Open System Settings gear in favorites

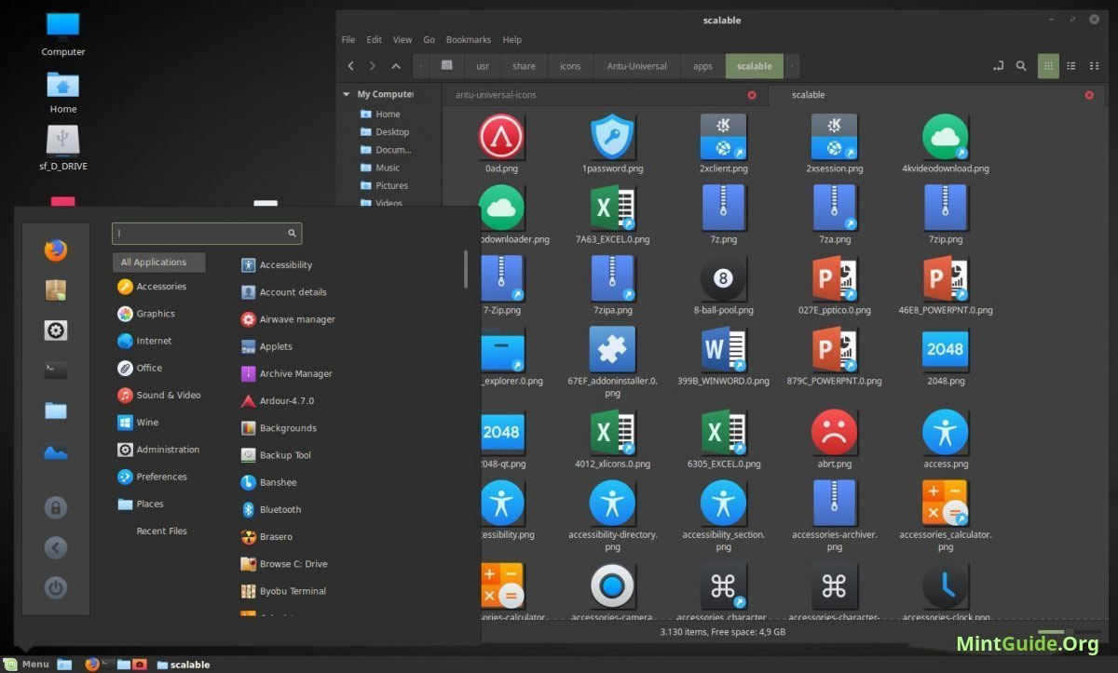click(55, 330)
